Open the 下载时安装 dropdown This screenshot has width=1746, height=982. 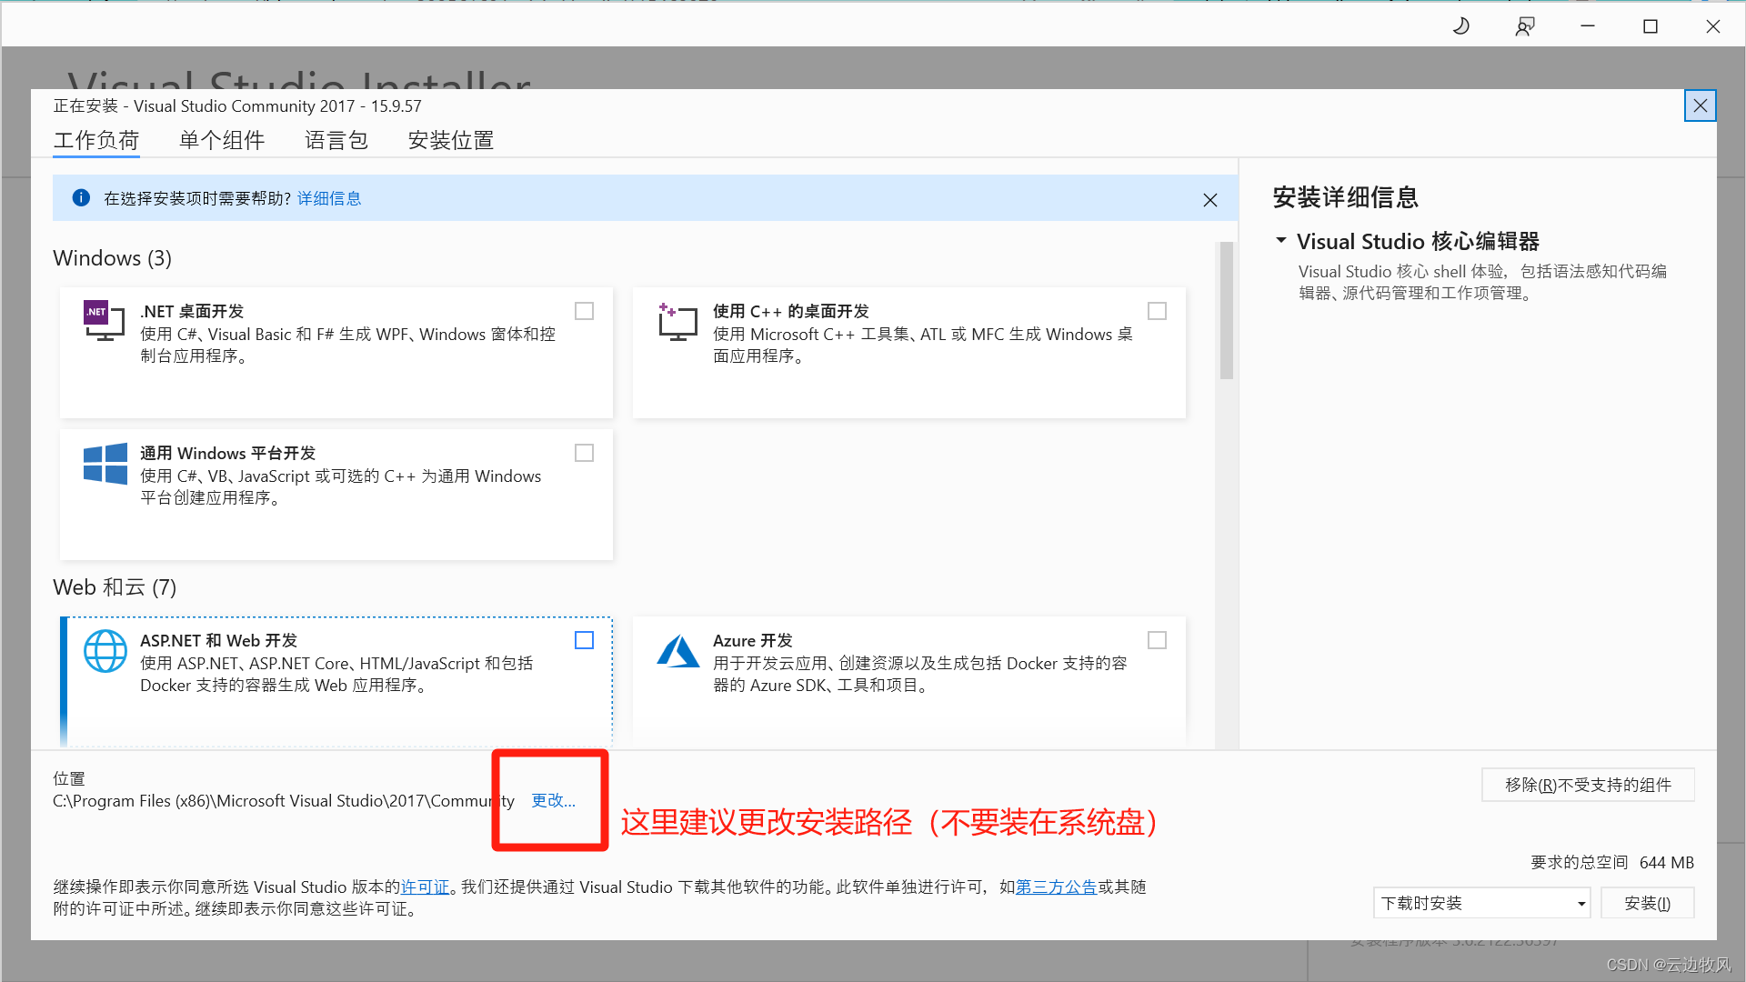[x=1481, y=903]
